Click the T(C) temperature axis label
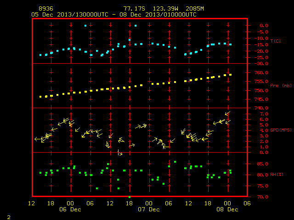 (276, 41)
